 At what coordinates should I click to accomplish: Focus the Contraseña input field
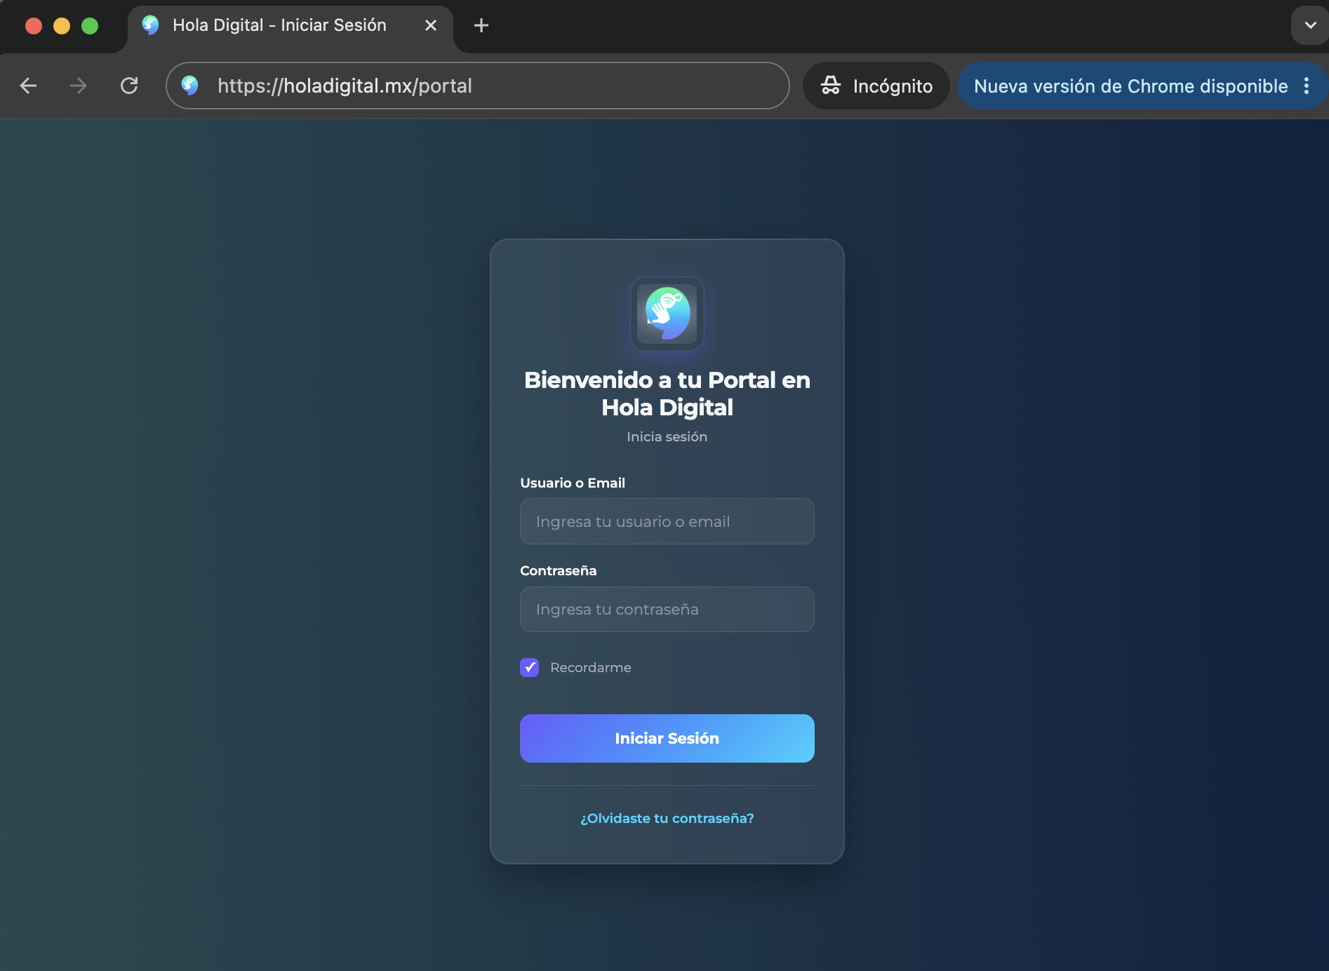(x=667, y=609)
